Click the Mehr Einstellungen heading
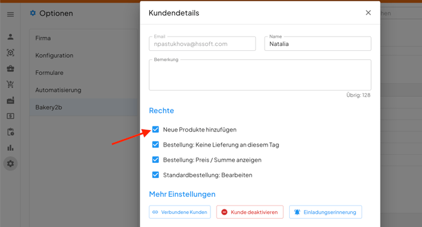Screen dimensions: 422x227 182,194
